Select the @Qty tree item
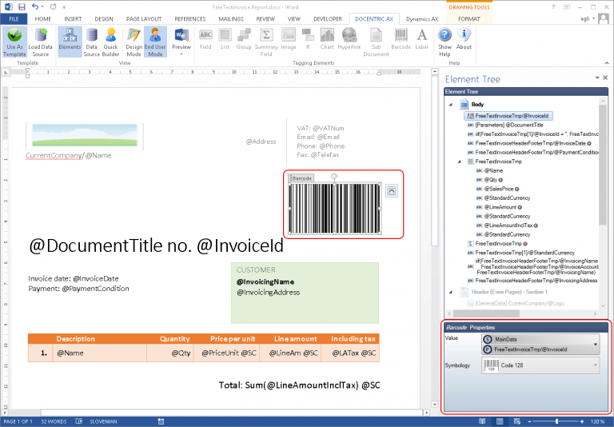This screenshot has width=614, height=427. (x=490, y=180)
